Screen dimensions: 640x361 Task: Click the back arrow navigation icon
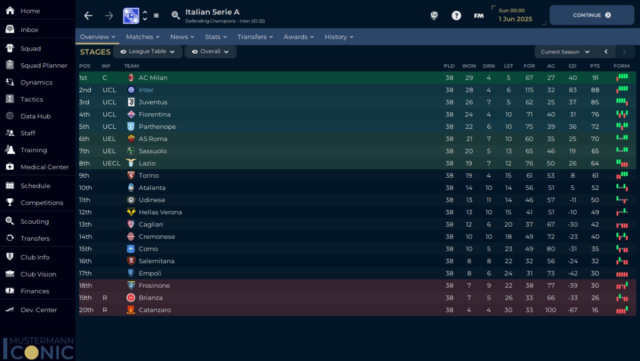[x=88, y=15]
